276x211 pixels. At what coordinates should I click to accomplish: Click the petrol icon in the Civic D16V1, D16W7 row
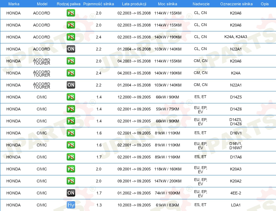tap(71, 145)
